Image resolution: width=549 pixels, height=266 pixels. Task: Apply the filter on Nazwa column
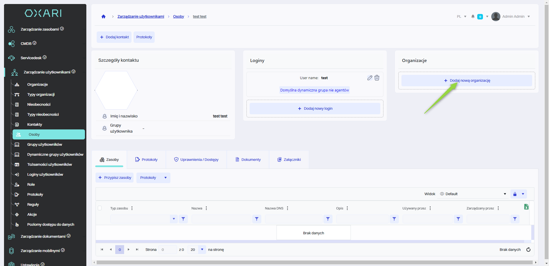pos(256,219)
